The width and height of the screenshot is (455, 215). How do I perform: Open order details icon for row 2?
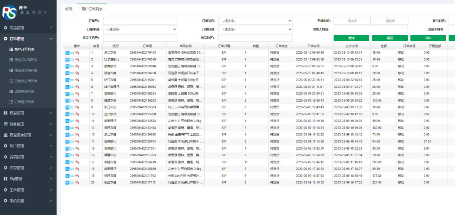[x=67, y=59]
